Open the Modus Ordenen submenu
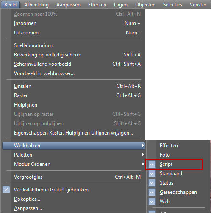The height and width of the screenshot is (213, 211). click(74, 164)
